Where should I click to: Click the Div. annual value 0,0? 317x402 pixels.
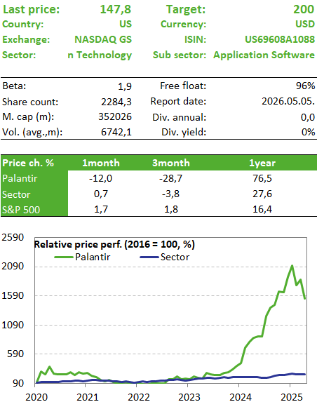click(308, 117)
